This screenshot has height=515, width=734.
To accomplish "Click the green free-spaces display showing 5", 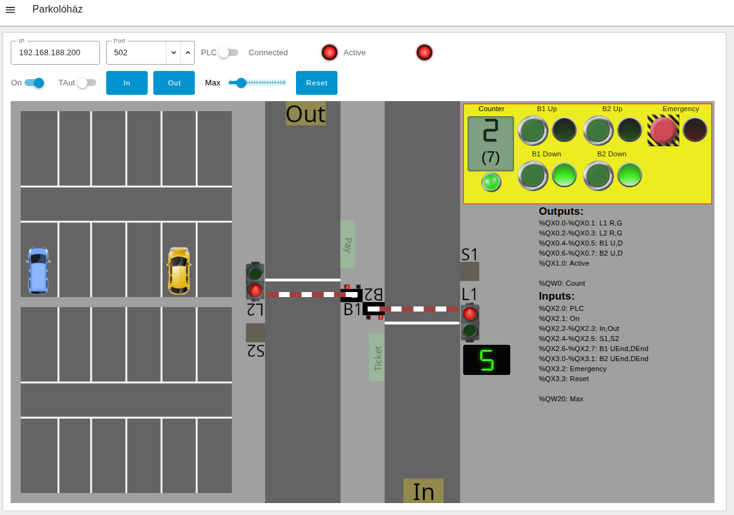I will tap(486, 360).
